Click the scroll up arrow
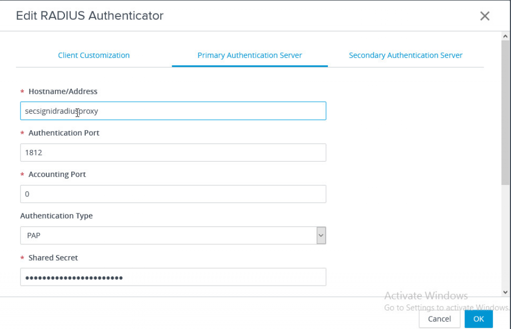The height and width of the screenshot is (329, 511). pyautogui.click(x=506, y=36)
